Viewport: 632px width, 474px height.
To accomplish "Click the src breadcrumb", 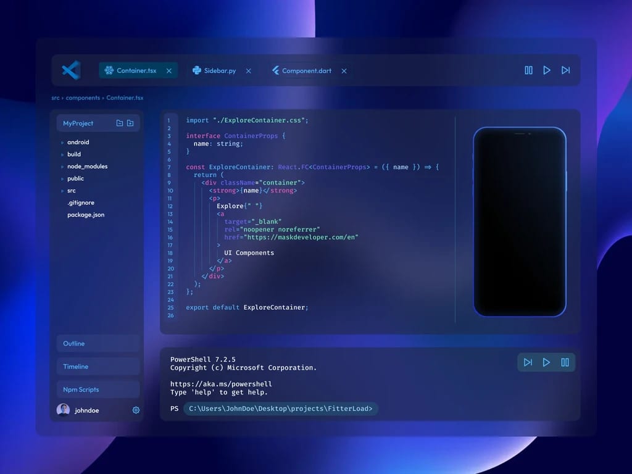I will [55, 98].
